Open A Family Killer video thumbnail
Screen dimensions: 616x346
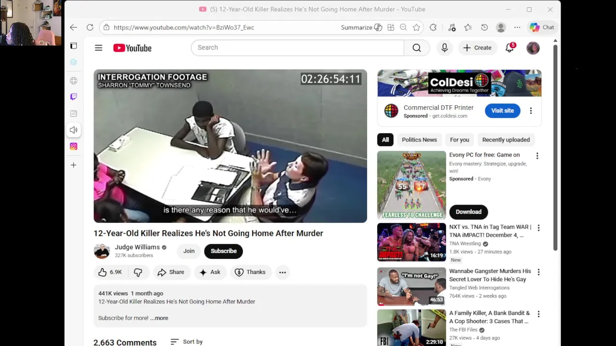click(411, 328)
